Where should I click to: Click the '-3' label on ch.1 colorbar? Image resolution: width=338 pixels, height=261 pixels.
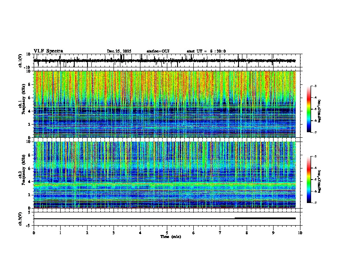315,86
